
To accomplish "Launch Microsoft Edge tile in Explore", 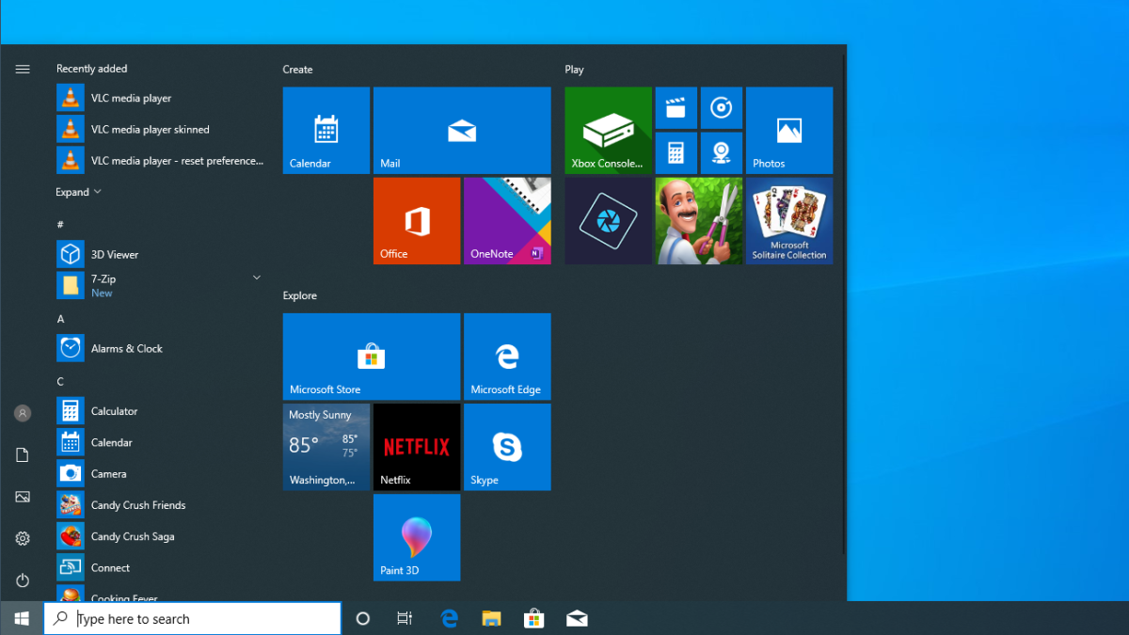I will tap(507, 357).
